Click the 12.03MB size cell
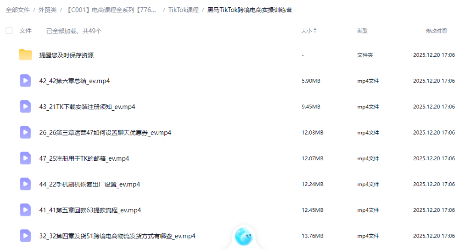 click(x=312, y=132)
